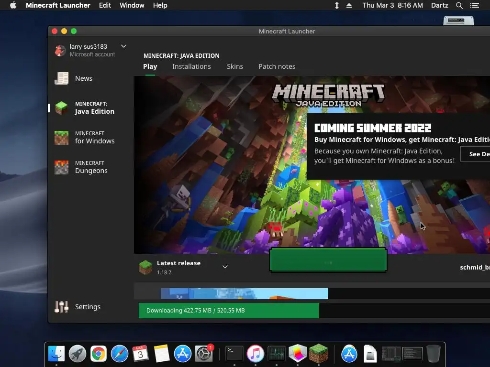The image size is (490, 367).
Task: Open Grapher from the dock
Action: pos(298,354)
